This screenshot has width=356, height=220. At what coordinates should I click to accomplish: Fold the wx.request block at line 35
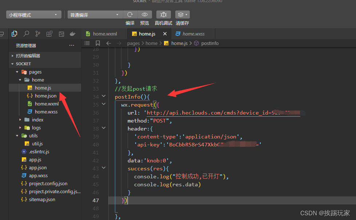(104, 104)
